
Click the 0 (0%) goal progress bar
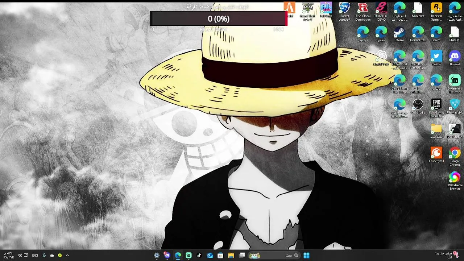(219, 18)
